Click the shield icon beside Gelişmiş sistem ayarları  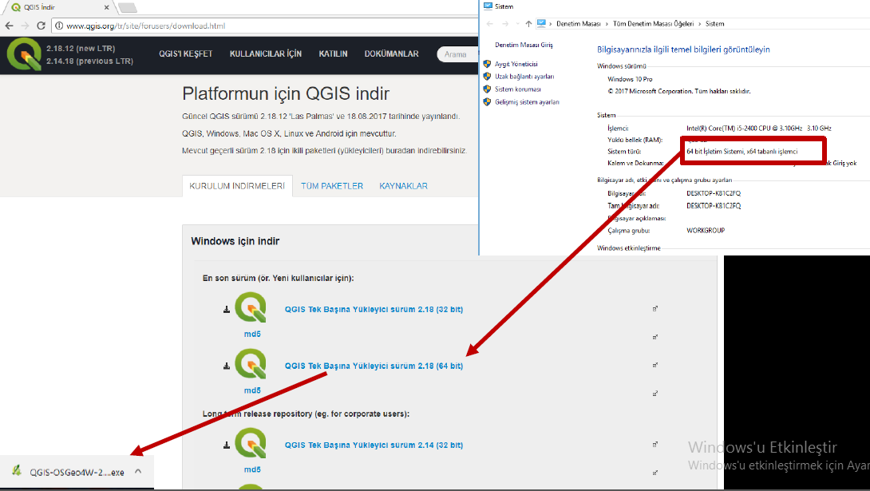[487, 102]
